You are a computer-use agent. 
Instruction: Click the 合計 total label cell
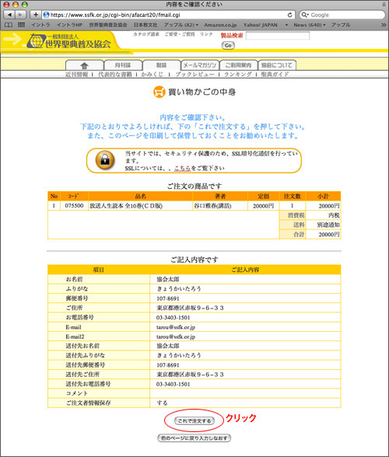[293, 235]
